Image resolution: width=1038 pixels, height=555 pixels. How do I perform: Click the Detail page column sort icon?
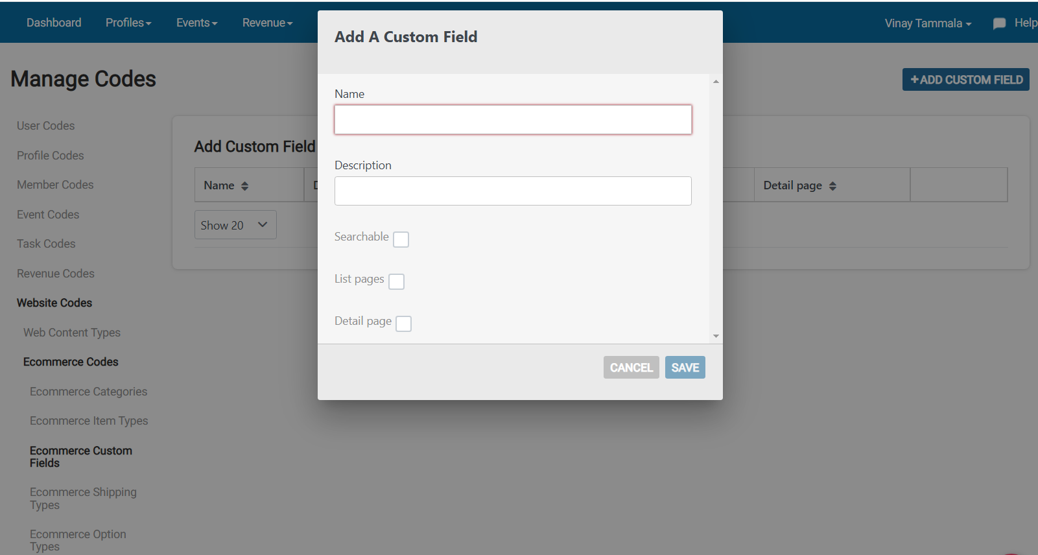832,186
